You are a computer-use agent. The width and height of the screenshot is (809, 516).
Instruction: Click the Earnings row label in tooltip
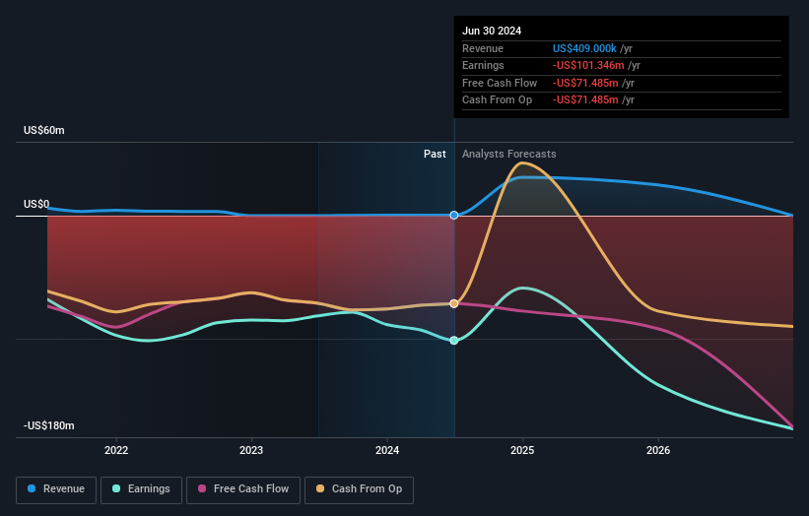[x=483, y=65]
